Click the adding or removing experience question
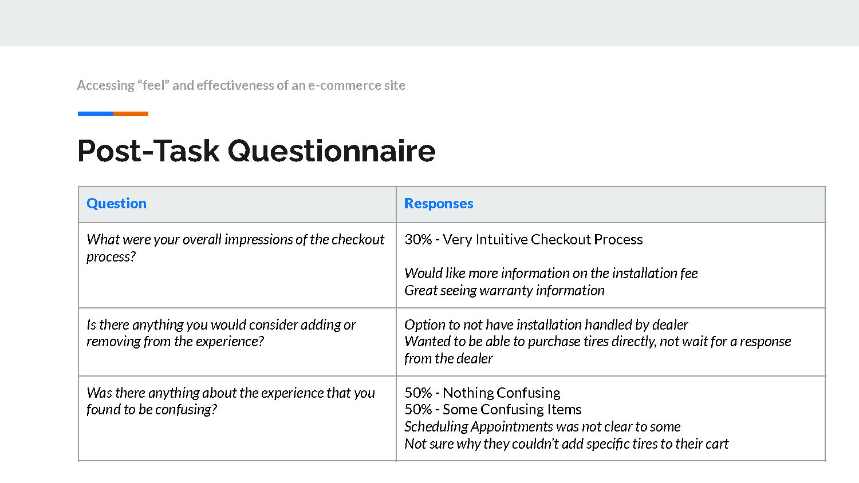This screenshot has width=859, height=483. point(221,332)
